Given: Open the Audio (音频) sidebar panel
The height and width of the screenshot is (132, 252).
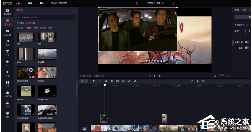Looking at the screenshot, I should tap(7, 42).
